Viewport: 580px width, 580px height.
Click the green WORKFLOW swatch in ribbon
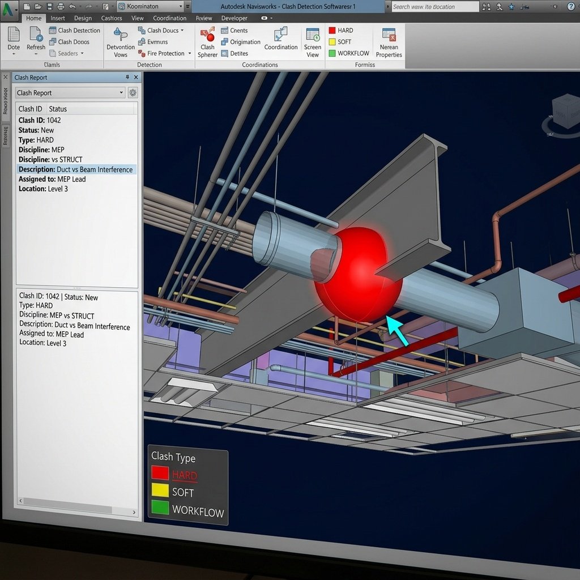(332, 53)
